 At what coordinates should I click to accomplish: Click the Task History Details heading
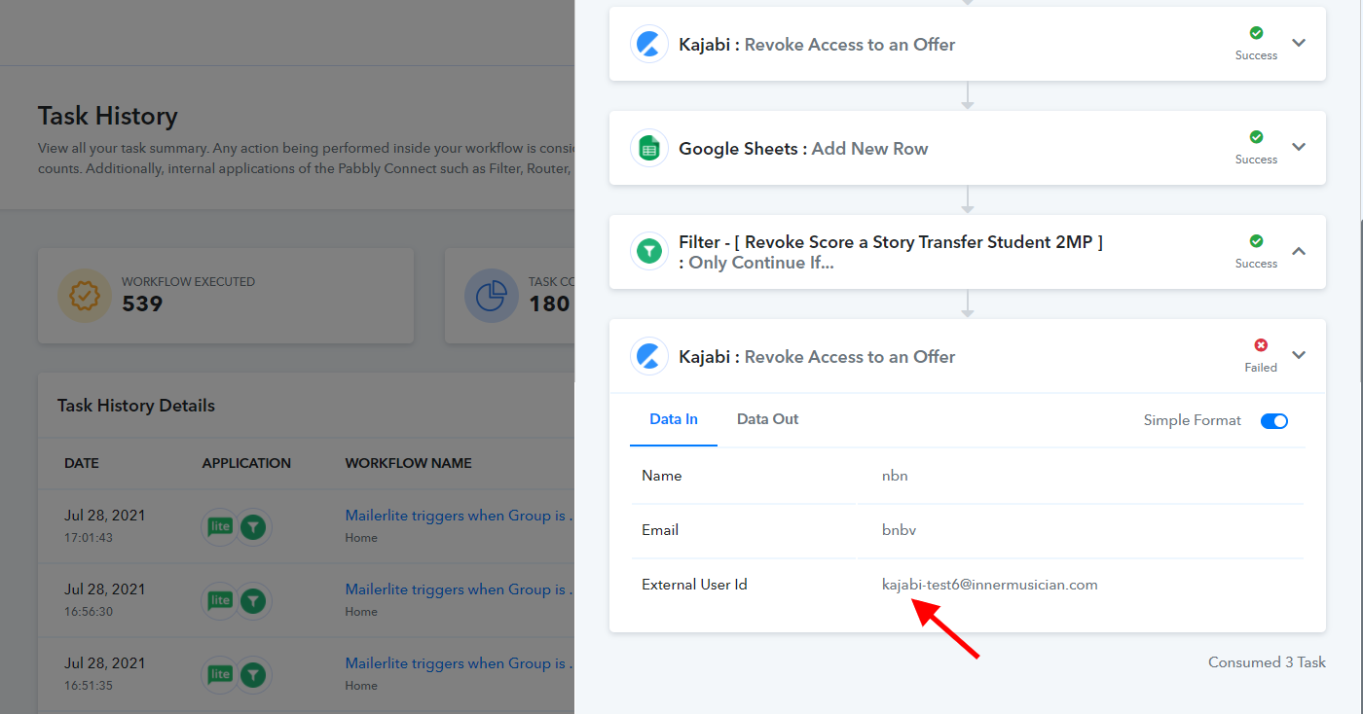click(136, 406)
